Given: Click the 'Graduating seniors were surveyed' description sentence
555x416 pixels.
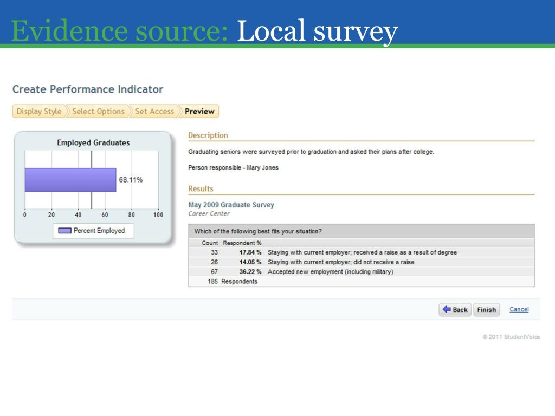Looking at the screenshot, I should [311, 152].
